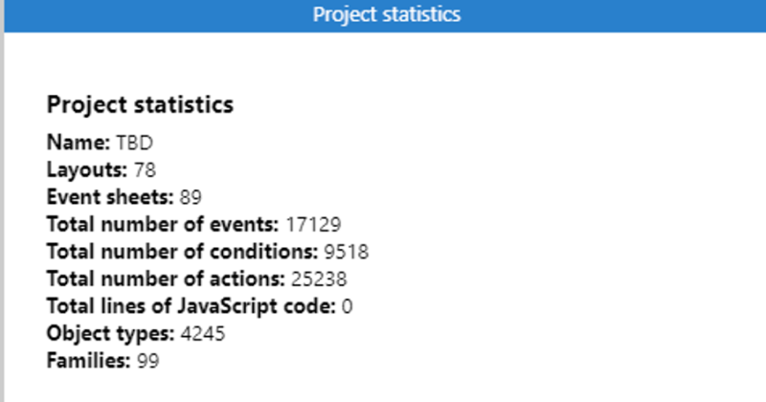Click the Families label
Viewport: 766px width, 402px height.
click(88, 361)
